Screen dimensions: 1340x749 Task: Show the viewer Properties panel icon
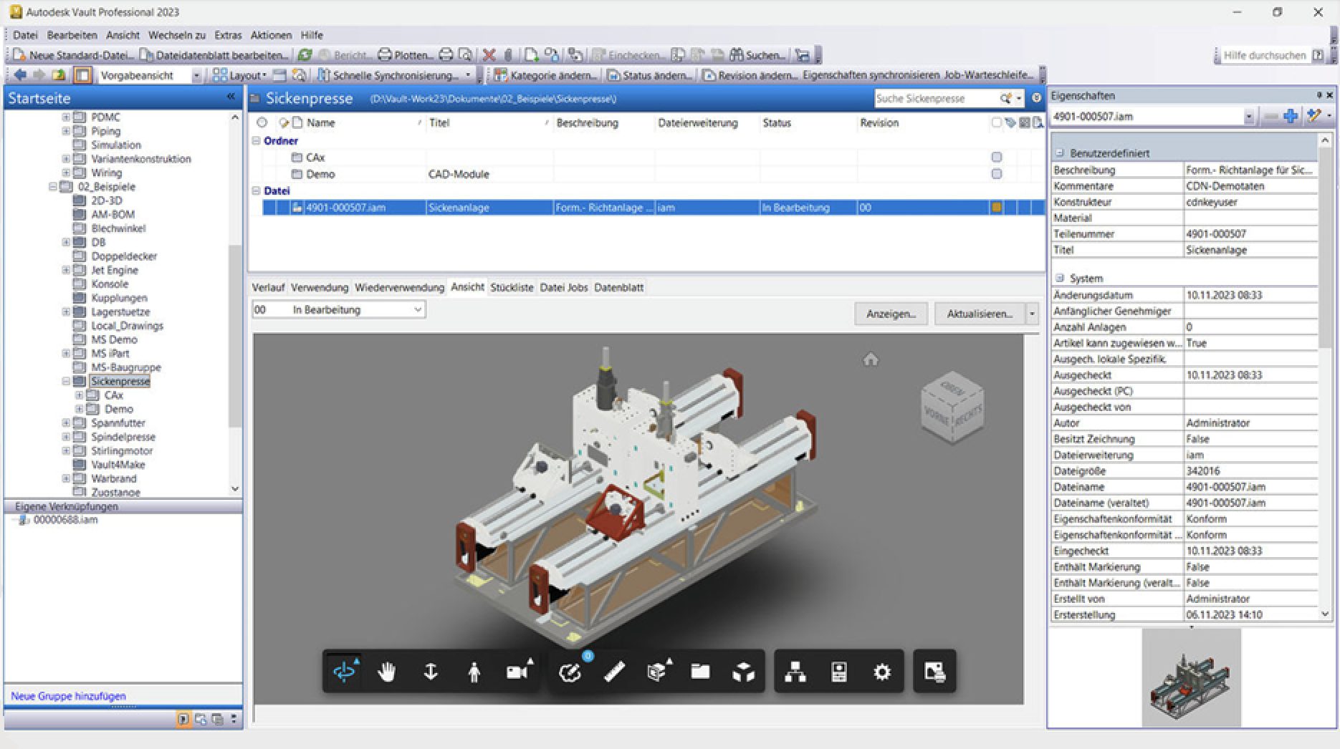839,672
